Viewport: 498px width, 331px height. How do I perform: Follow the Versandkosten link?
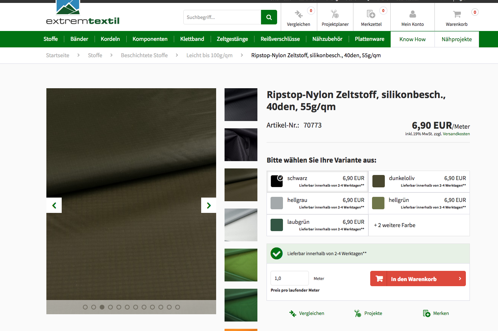pyautogui.click(x=456, y=134)
